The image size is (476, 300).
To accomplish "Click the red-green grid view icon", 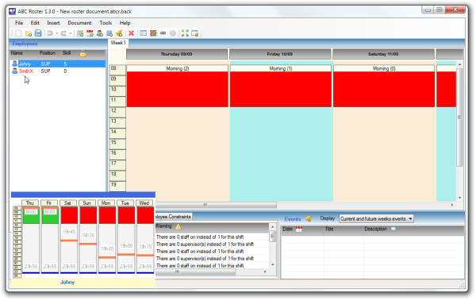I will point(153,33).
